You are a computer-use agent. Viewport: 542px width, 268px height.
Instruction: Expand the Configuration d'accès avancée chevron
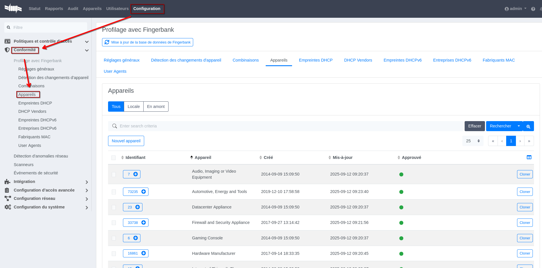[87, 190]
